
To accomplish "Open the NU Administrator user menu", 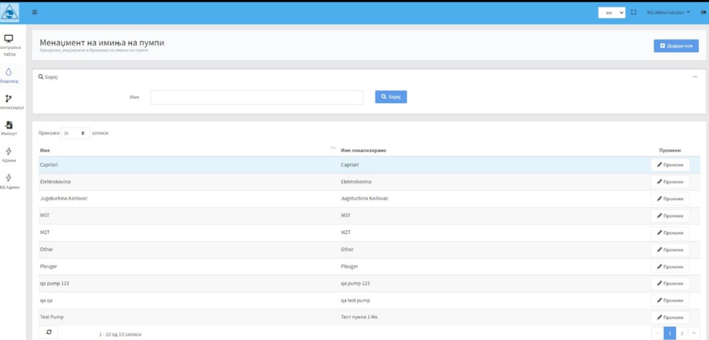I will click(669, 13).
